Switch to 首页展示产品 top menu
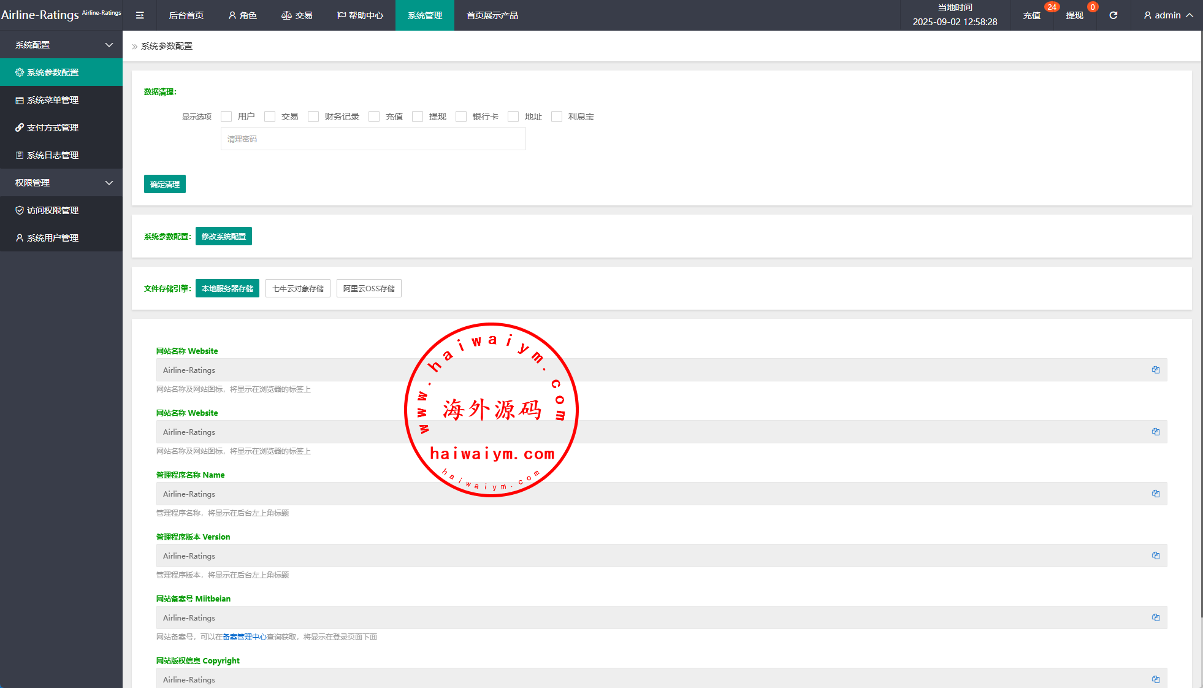Image resolution: width=1203 pixels, height=688 pixels. (x=492, y=15)
